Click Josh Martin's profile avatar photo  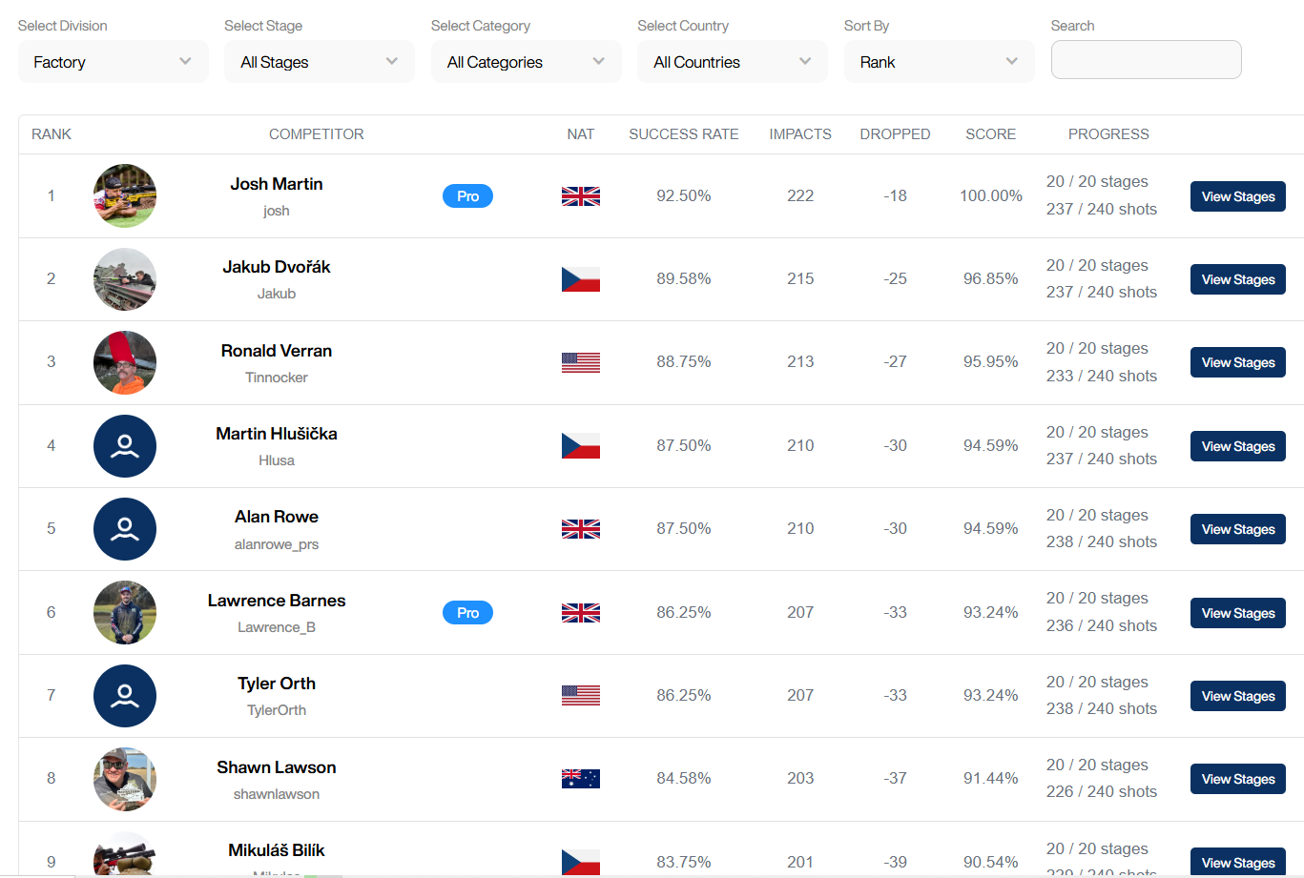pyautogui.click(x=125, y=195)
